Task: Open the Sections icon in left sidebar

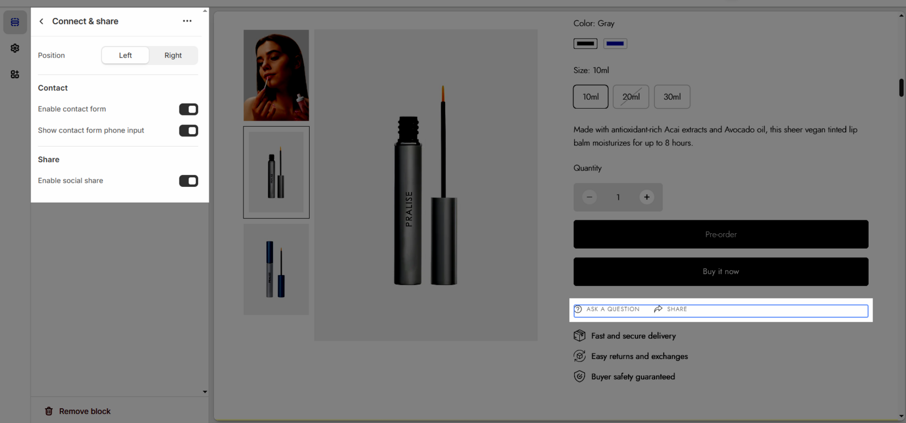Action: coord(15,22)
